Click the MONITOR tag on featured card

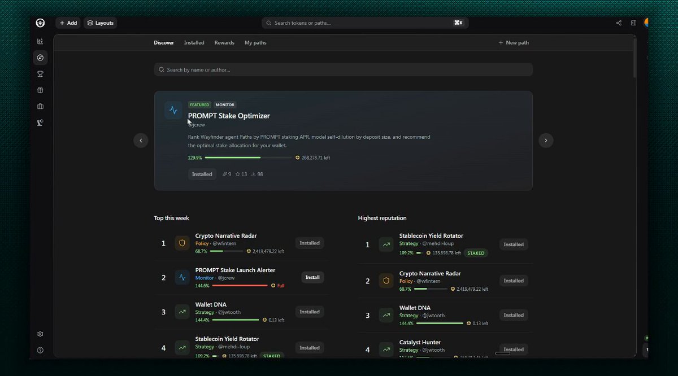tap(225, 104)
